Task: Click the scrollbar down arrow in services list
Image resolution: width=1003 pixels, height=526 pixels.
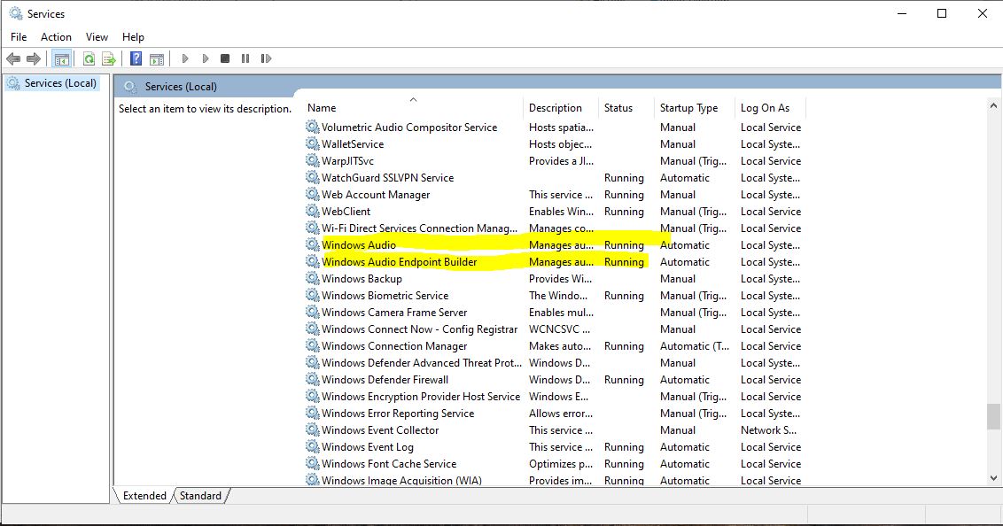Action: click(x=993, y=478)
